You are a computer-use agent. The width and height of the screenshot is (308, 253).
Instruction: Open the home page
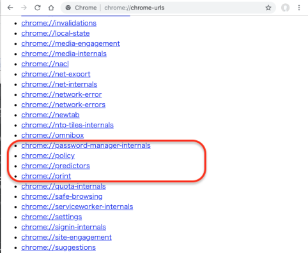pyautogui.click(x=51, y=8)
